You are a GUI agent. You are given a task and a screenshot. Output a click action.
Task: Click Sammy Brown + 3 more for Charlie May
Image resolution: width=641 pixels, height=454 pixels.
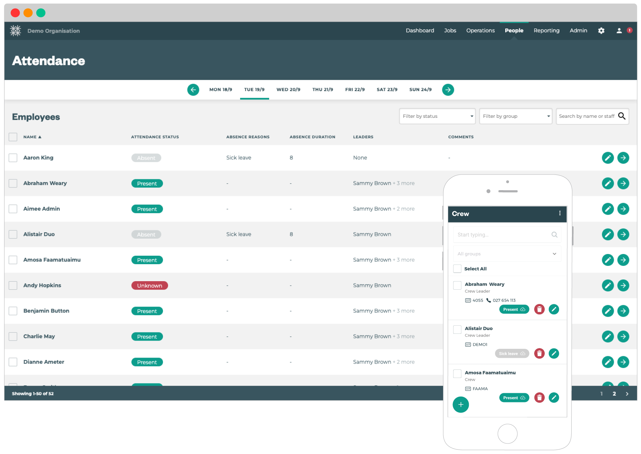[383, 336]
